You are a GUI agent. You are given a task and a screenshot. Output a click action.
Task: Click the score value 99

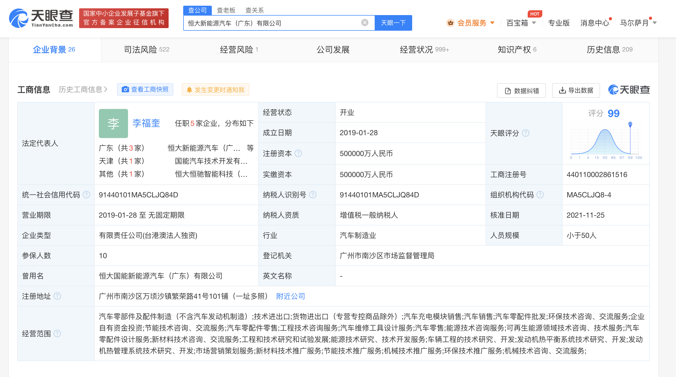coord(613,113)
